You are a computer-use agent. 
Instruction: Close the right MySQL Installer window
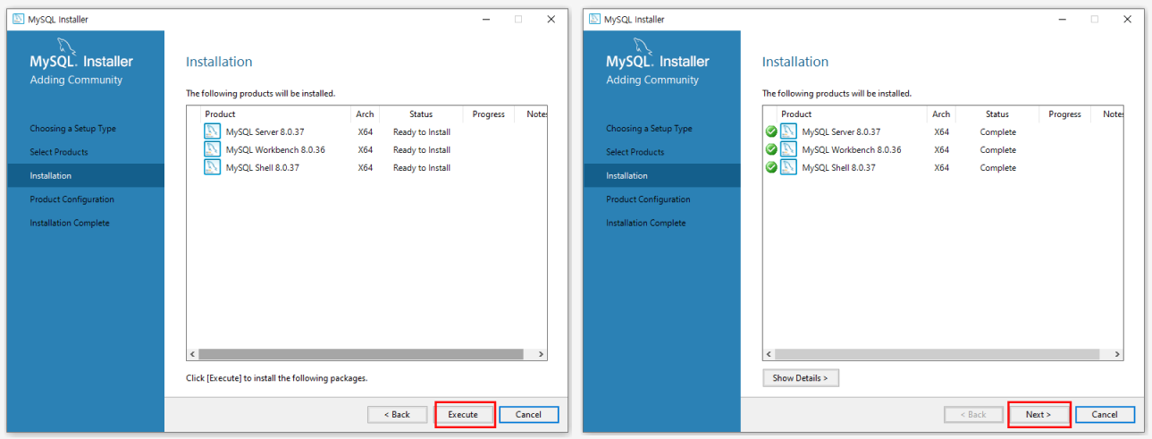1127,19
